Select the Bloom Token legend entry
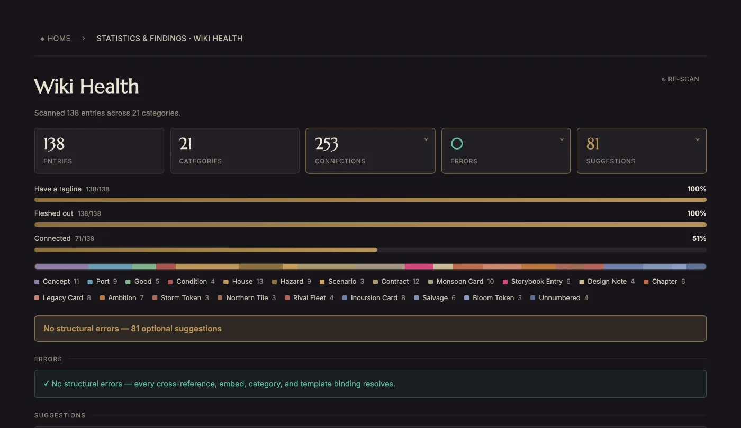The height and width of the screenshot is (428, 741). pos(493,298)
